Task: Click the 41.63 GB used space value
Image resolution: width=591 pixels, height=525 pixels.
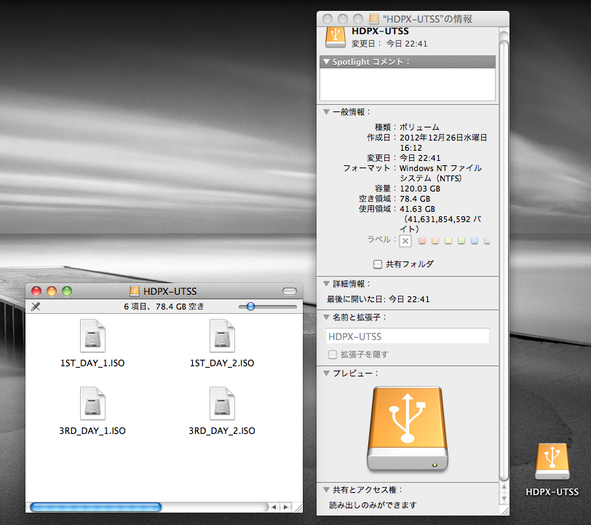Action: [x=417, y=209]
